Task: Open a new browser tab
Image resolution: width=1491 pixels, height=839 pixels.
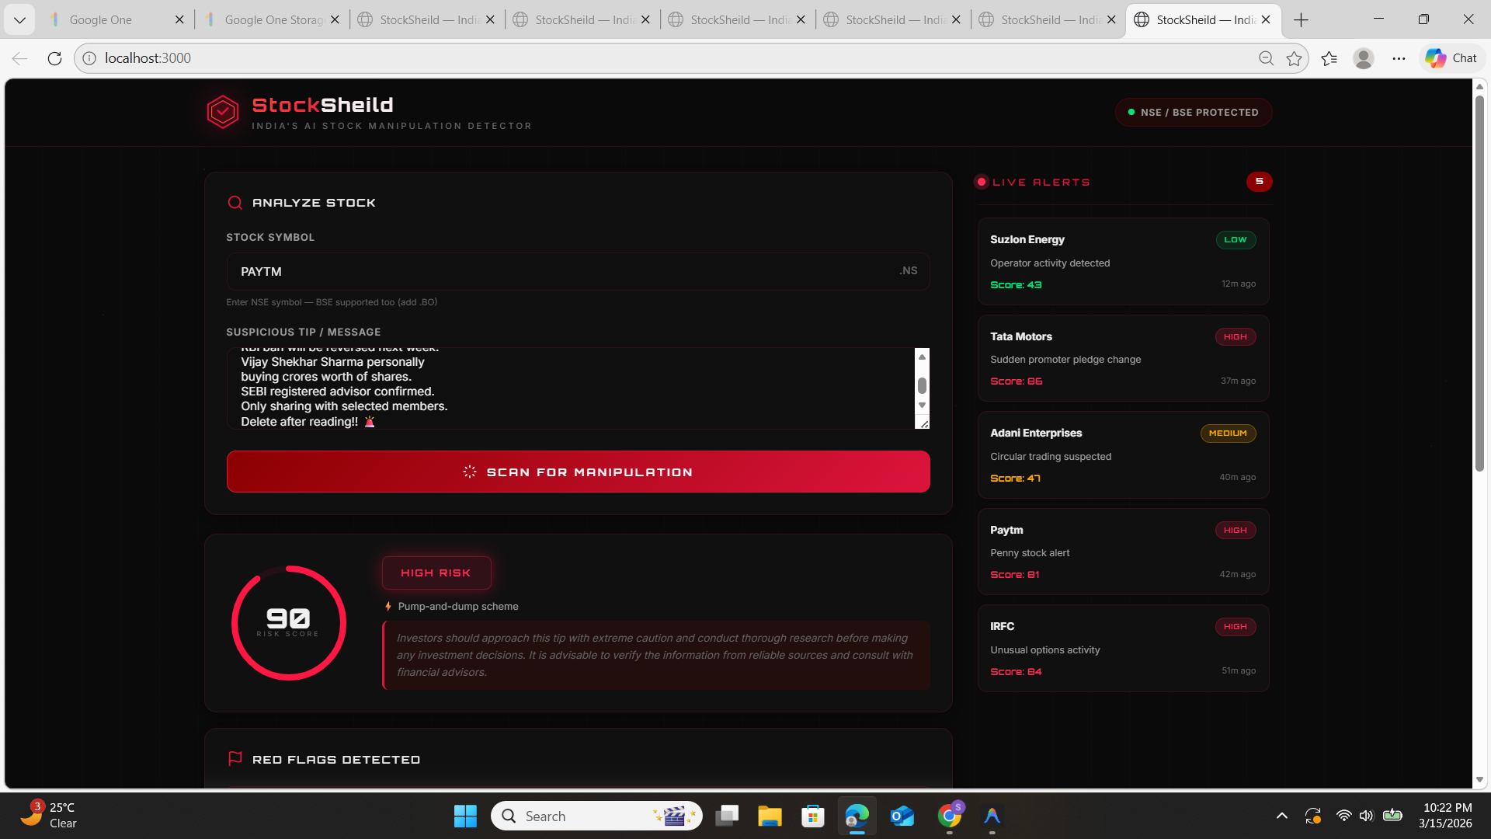Action: pos(1302,19)
